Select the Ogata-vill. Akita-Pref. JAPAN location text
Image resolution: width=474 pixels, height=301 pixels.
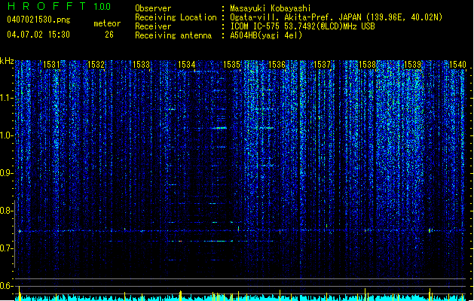pyautogui.click(x=336, y=17)
